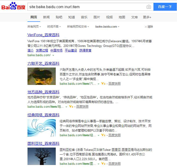Open the 六聪天乞 puppet thumbnail
Viewport: 177px width, 168px height.
click(x=42, y=76)
